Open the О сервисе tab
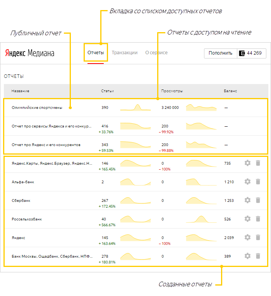Viewport: 271px width, 296px height. point(156,53)
